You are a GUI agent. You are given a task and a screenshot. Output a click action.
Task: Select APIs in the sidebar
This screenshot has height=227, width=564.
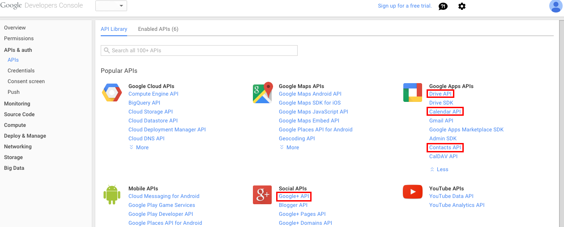point(13,60)
